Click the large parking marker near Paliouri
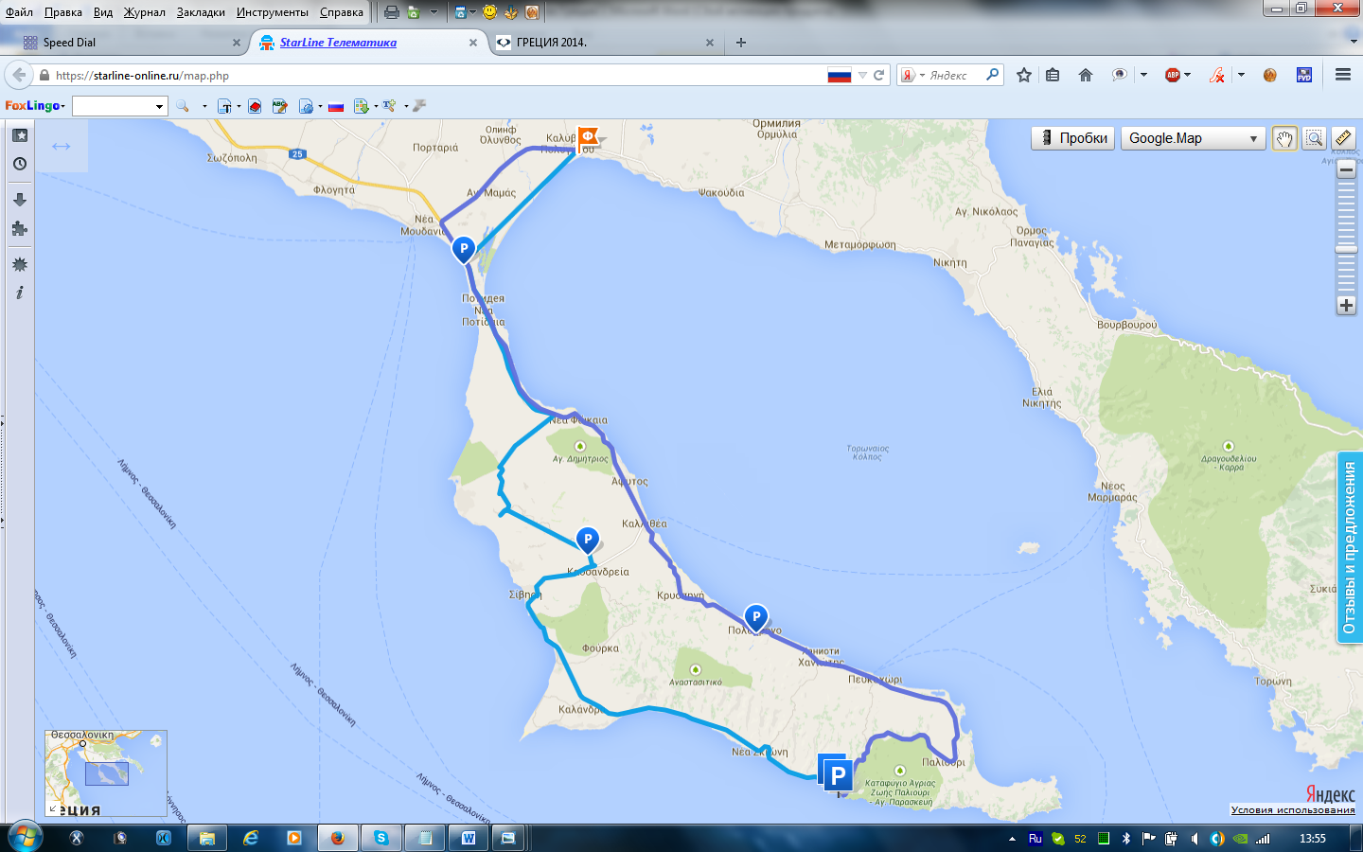The image size is (1363, 852). click(835, 775)
